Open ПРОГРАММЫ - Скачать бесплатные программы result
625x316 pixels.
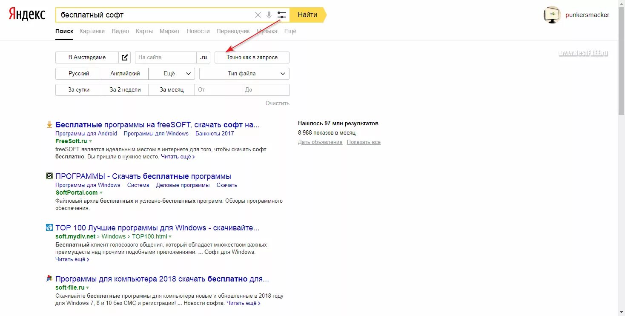[143, 176]
